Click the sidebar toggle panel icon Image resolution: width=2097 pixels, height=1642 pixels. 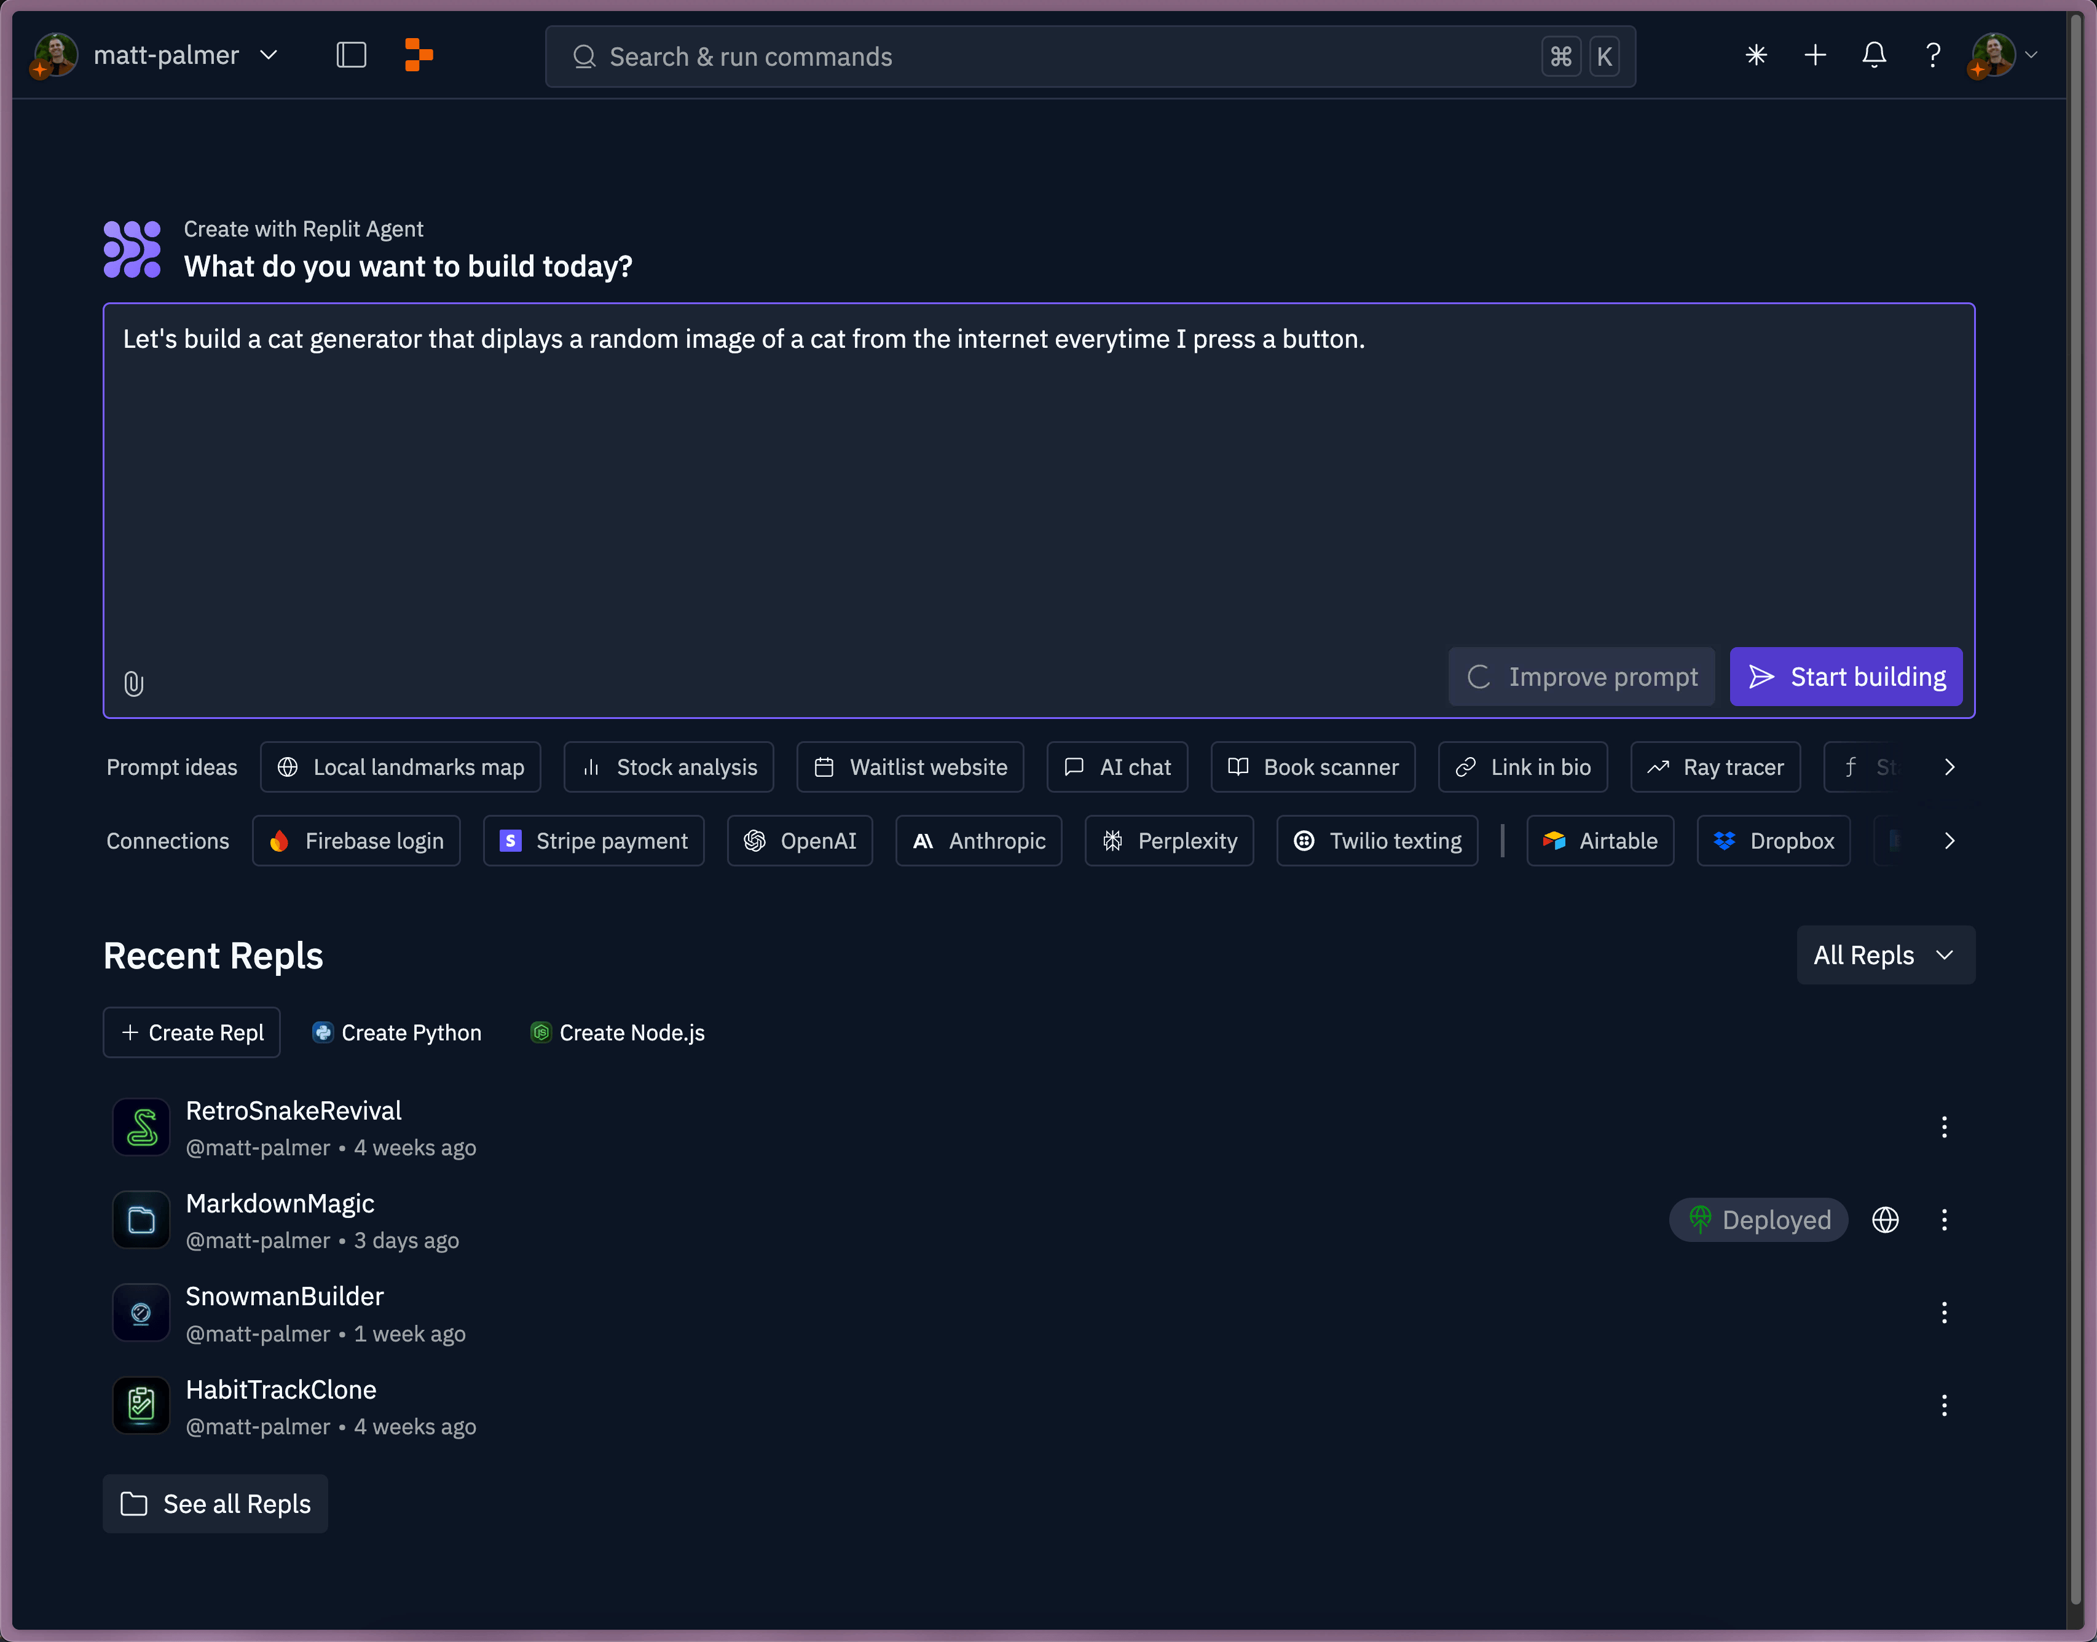(351, 55)
